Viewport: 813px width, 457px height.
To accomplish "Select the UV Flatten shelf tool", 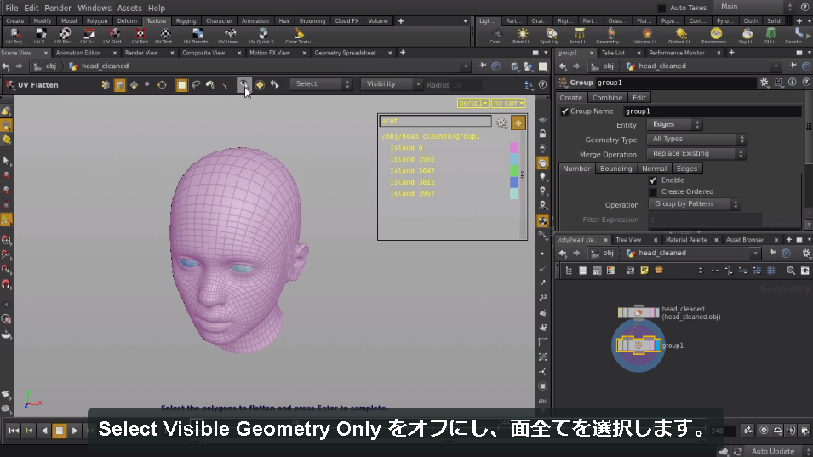I will tap(114, 35).
